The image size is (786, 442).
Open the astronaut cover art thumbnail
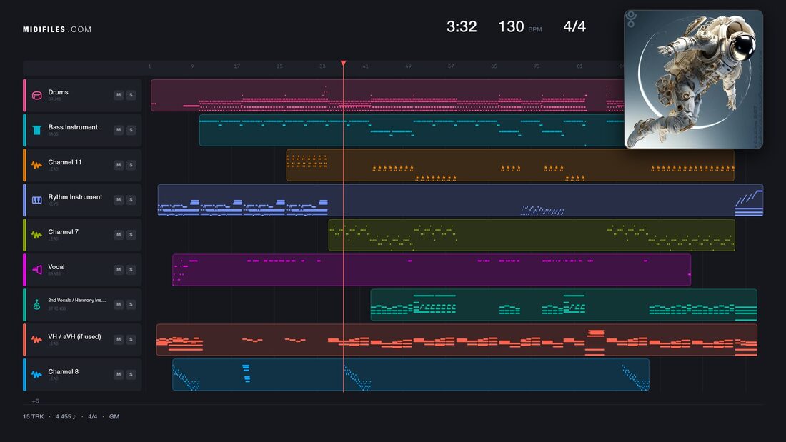coord(694,79)
